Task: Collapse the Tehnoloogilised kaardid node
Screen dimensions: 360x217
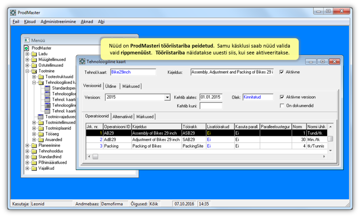Action: point(34,82)
